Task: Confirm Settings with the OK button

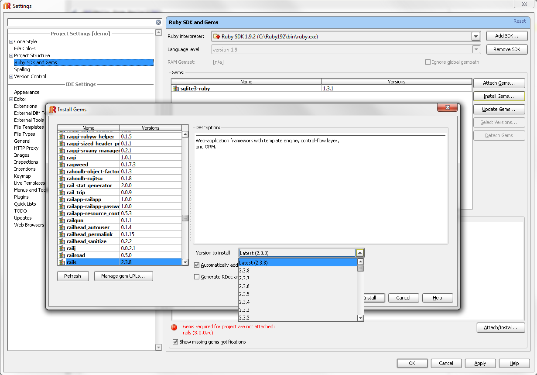Action: (412, 363)
